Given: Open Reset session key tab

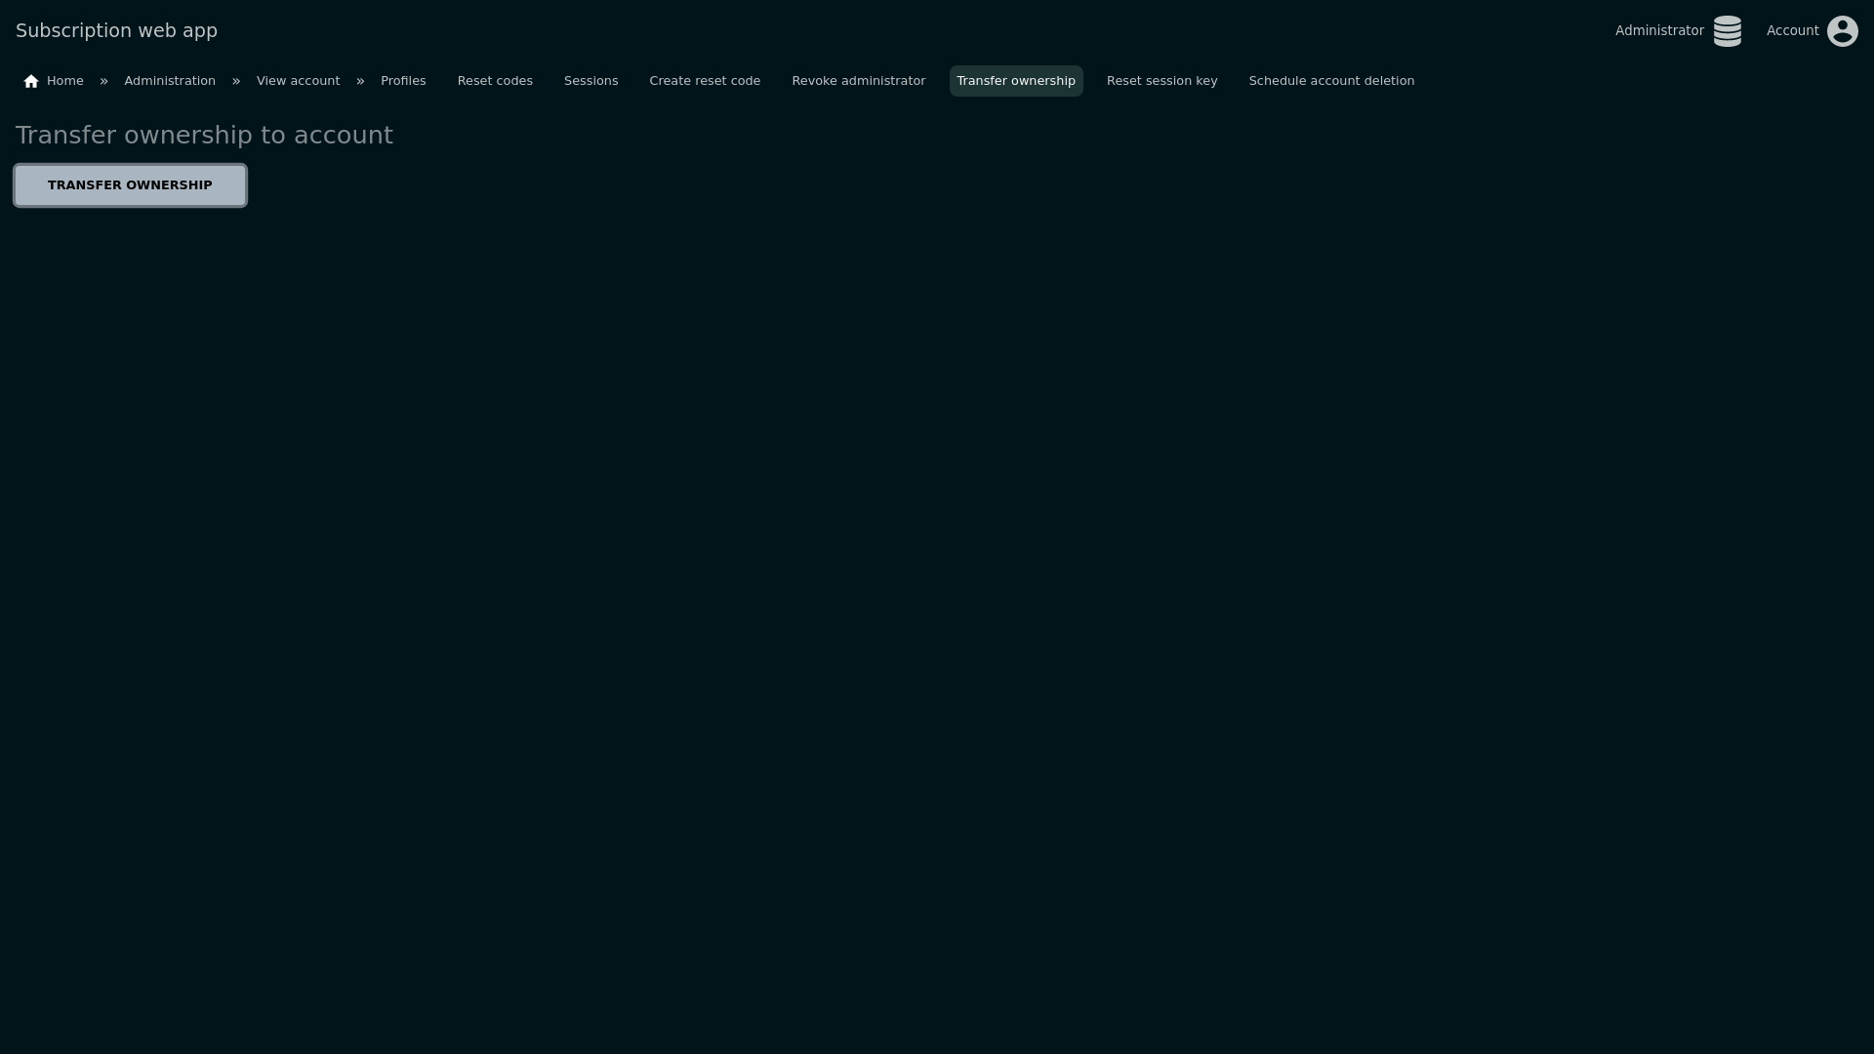Looking at the screenshot, I should [x=1161, y=81].
